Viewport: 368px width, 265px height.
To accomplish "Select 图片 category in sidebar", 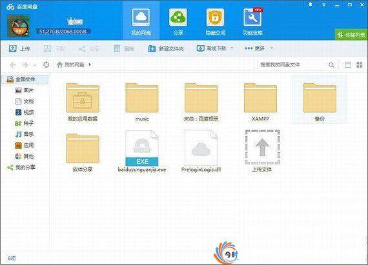I will point(25,90).
